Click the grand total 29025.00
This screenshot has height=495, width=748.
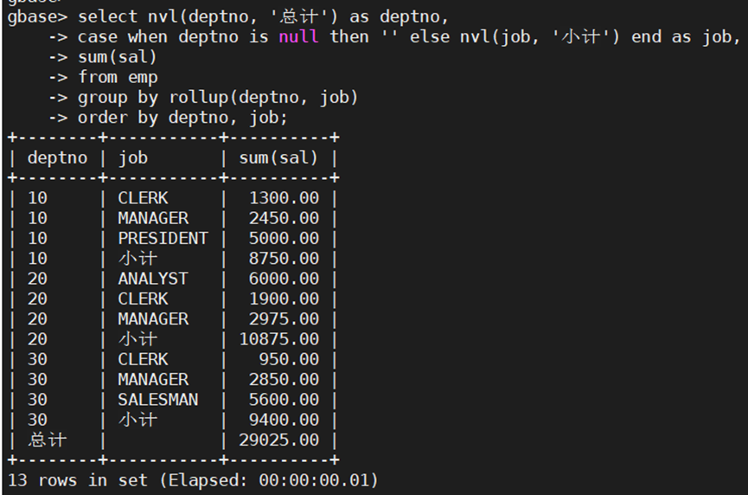point(279,440)
